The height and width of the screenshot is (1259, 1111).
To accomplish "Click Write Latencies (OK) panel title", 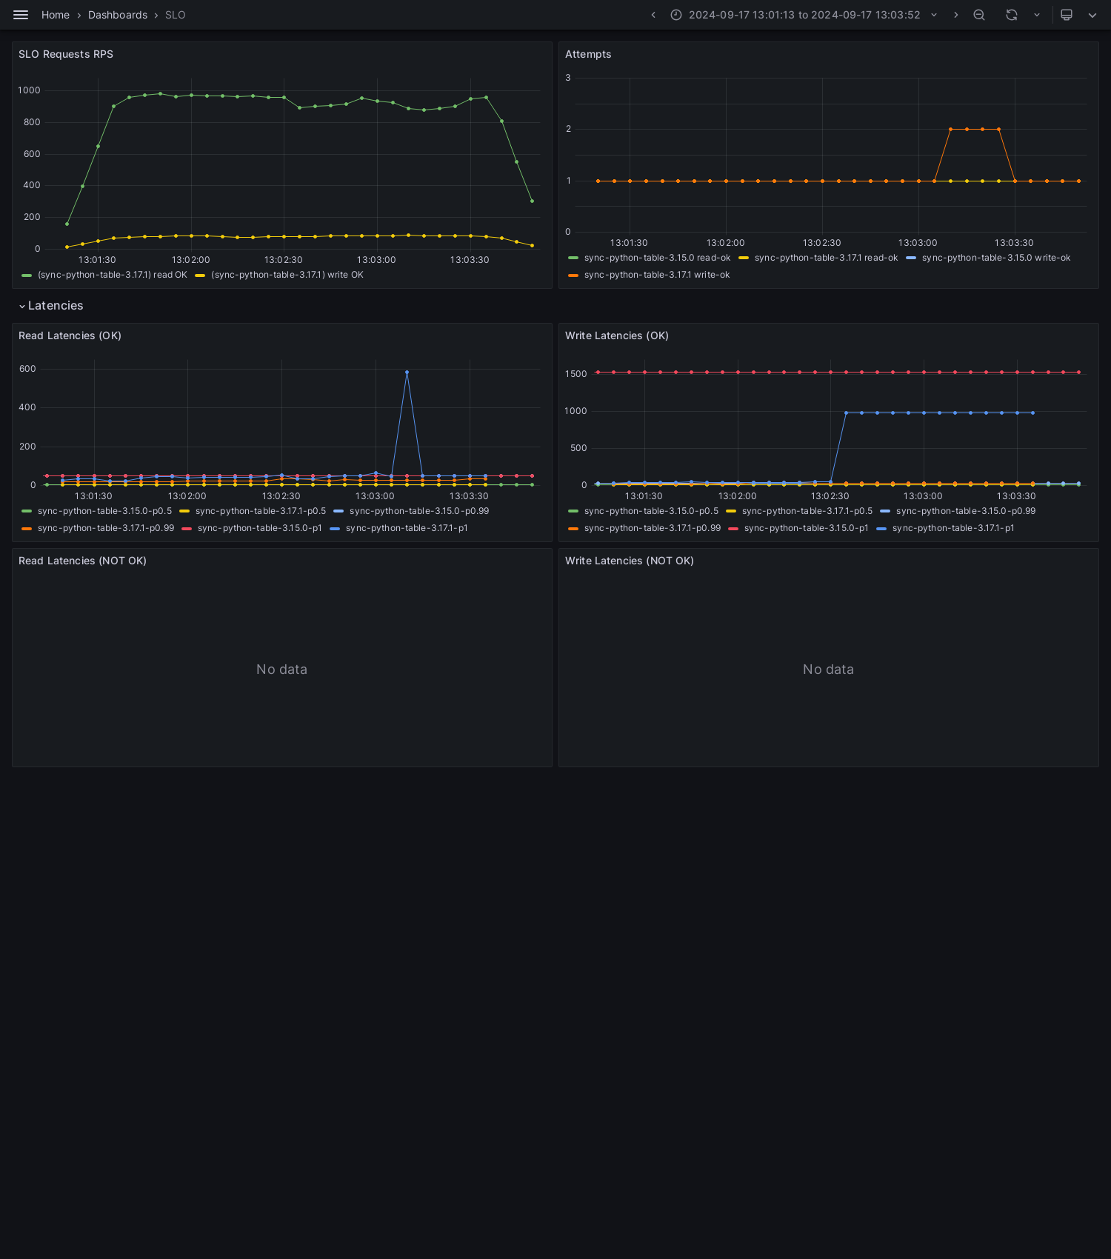I will [x=617, y=335].
